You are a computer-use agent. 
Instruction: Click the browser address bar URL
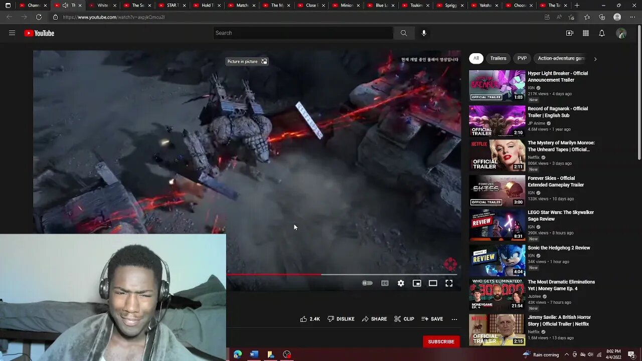pos(114,17)
